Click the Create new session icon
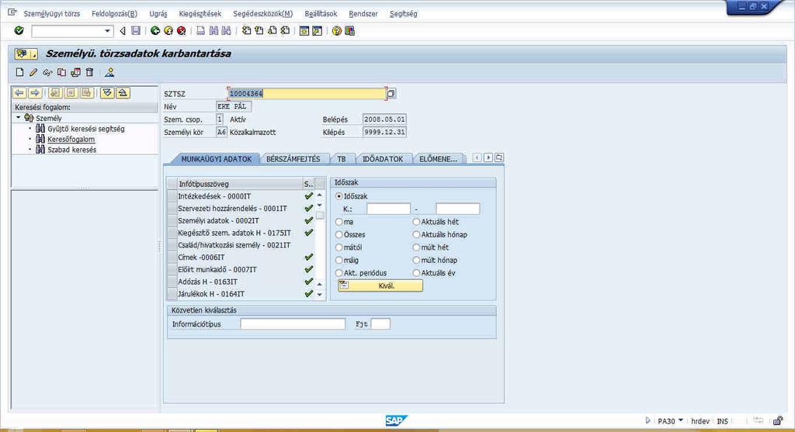The width and height of the screenshot is (795, 432). point(304,31)
